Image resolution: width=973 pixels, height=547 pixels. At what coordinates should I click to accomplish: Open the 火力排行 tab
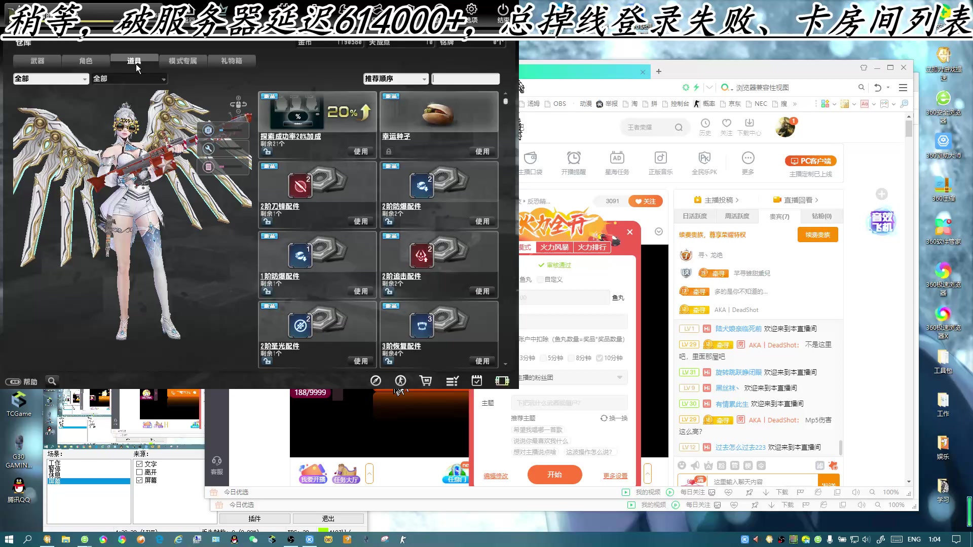592,247
